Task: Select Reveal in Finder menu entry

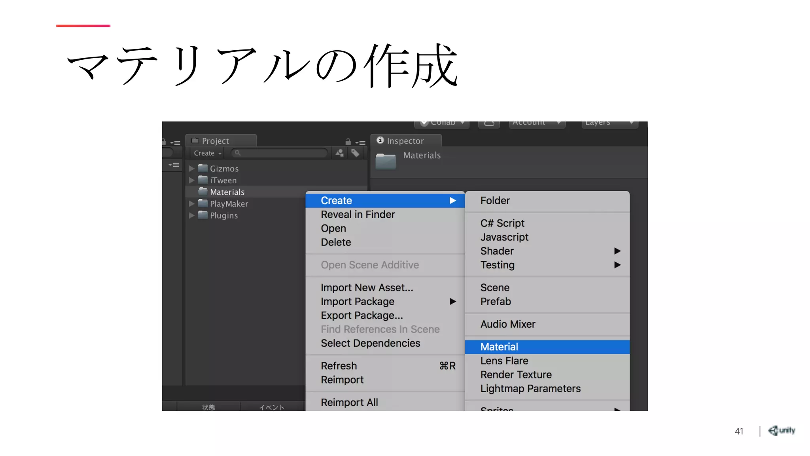Action: pyautogui.click(x=358, y=215)
